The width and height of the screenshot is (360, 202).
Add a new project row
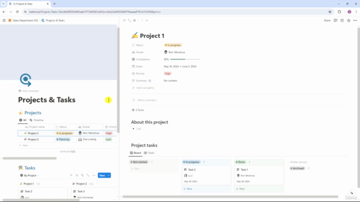(x=24, y=145)
